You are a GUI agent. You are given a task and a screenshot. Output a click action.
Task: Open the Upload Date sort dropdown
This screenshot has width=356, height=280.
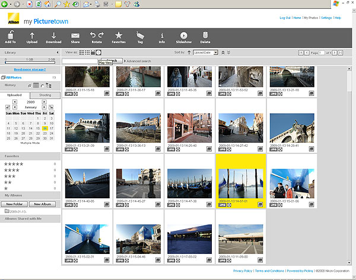205,53
